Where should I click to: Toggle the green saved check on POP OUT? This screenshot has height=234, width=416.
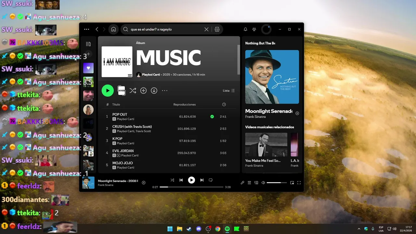click(212, 116)
